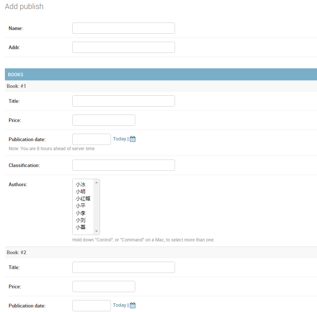
Task: Focus the Book #1 Title field
Action: (124, 101)
